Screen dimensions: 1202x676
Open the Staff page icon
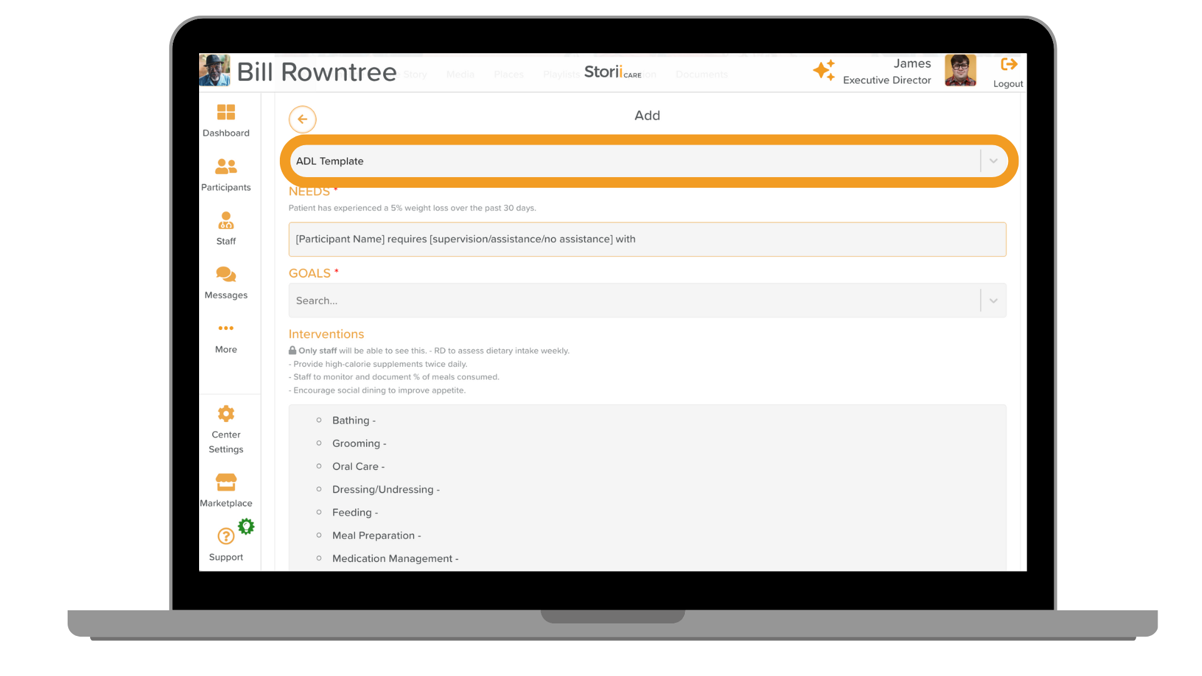point(225,220)
